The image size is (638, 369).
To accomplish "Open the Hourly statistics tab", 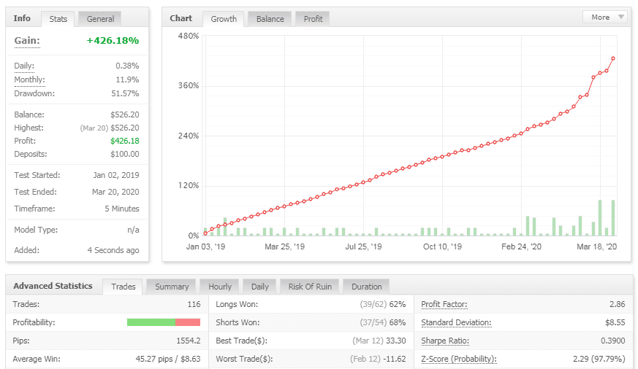I will [x=220, y=287].
